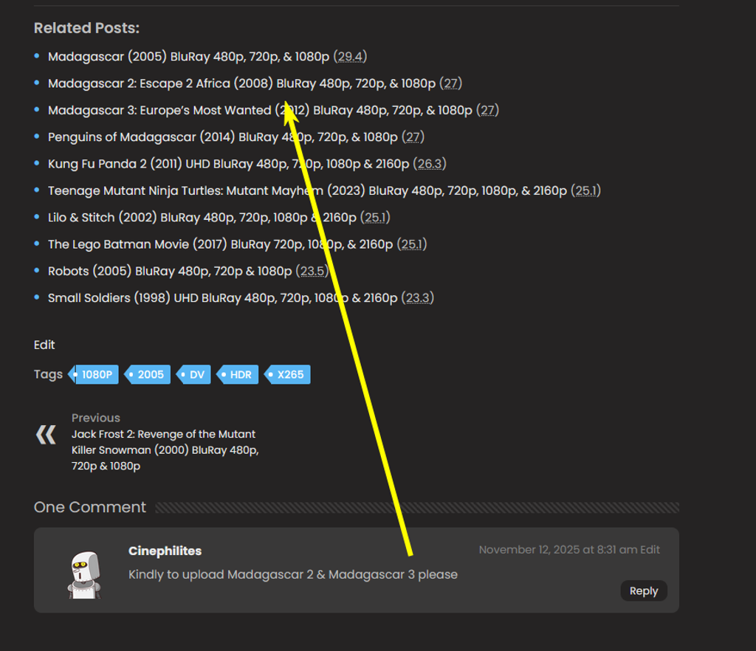
Task: Open Madagascar 3: Europe's Most Wanted post
Action: pyautogui.click(x=260, y=111)
